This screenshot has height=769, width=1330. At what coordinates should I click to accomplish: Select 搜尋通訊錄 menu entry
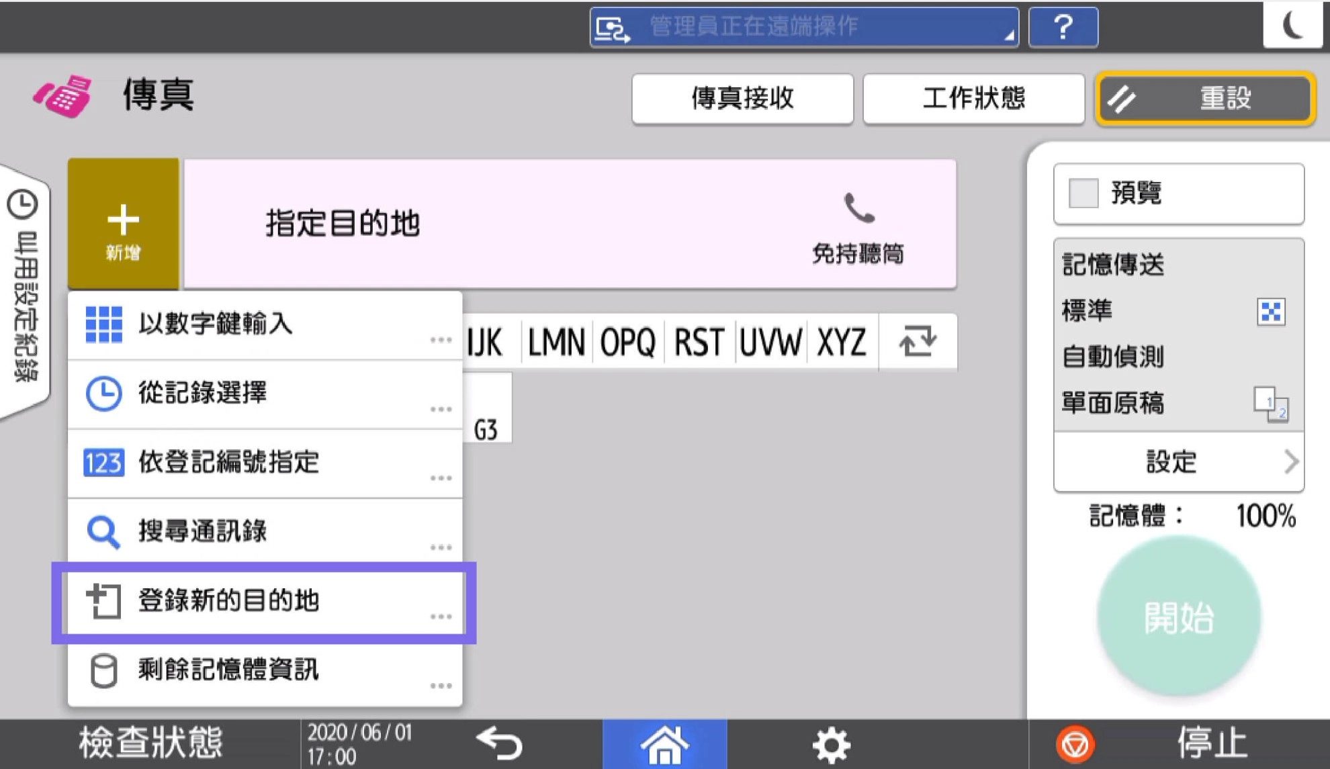[265, 532]
